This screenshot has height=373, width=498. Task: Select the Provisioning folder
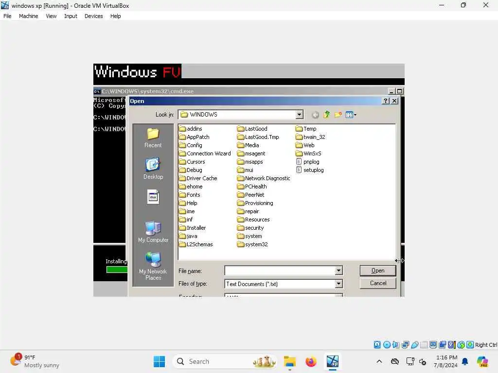(255, 203)
